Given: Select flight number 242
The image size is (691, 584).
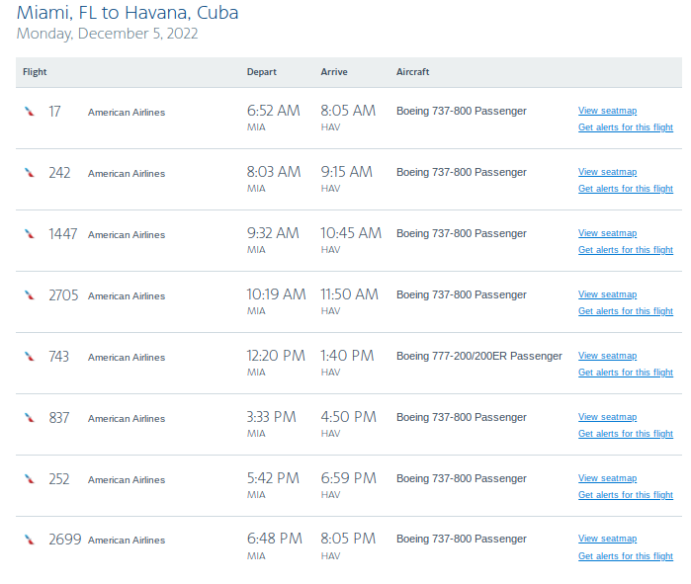Looking at the screenshot, I should 59,173.
